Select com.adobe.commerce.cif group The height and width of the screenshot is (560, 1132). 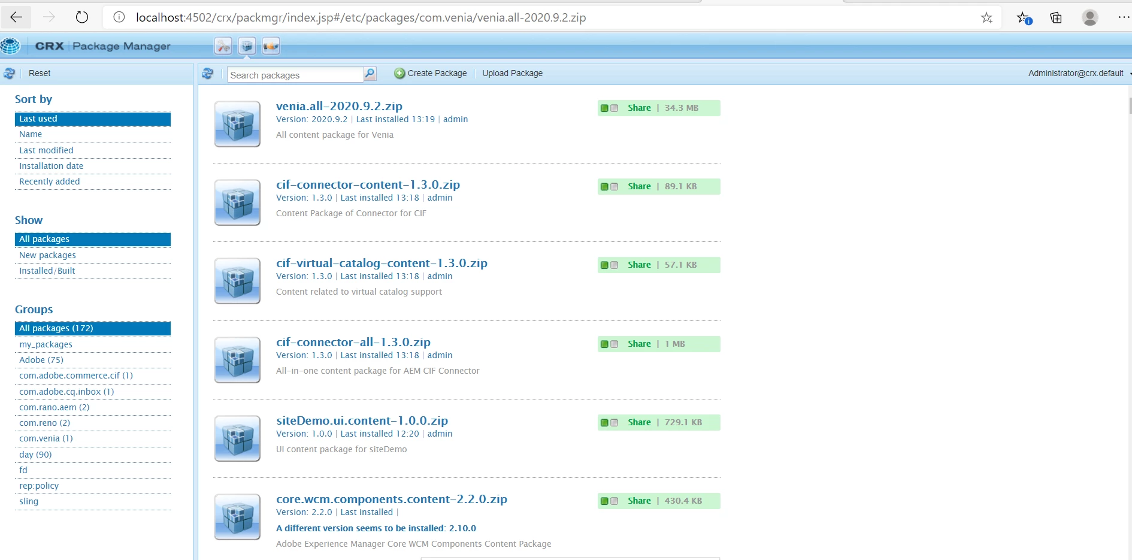(x=93, y=376)
